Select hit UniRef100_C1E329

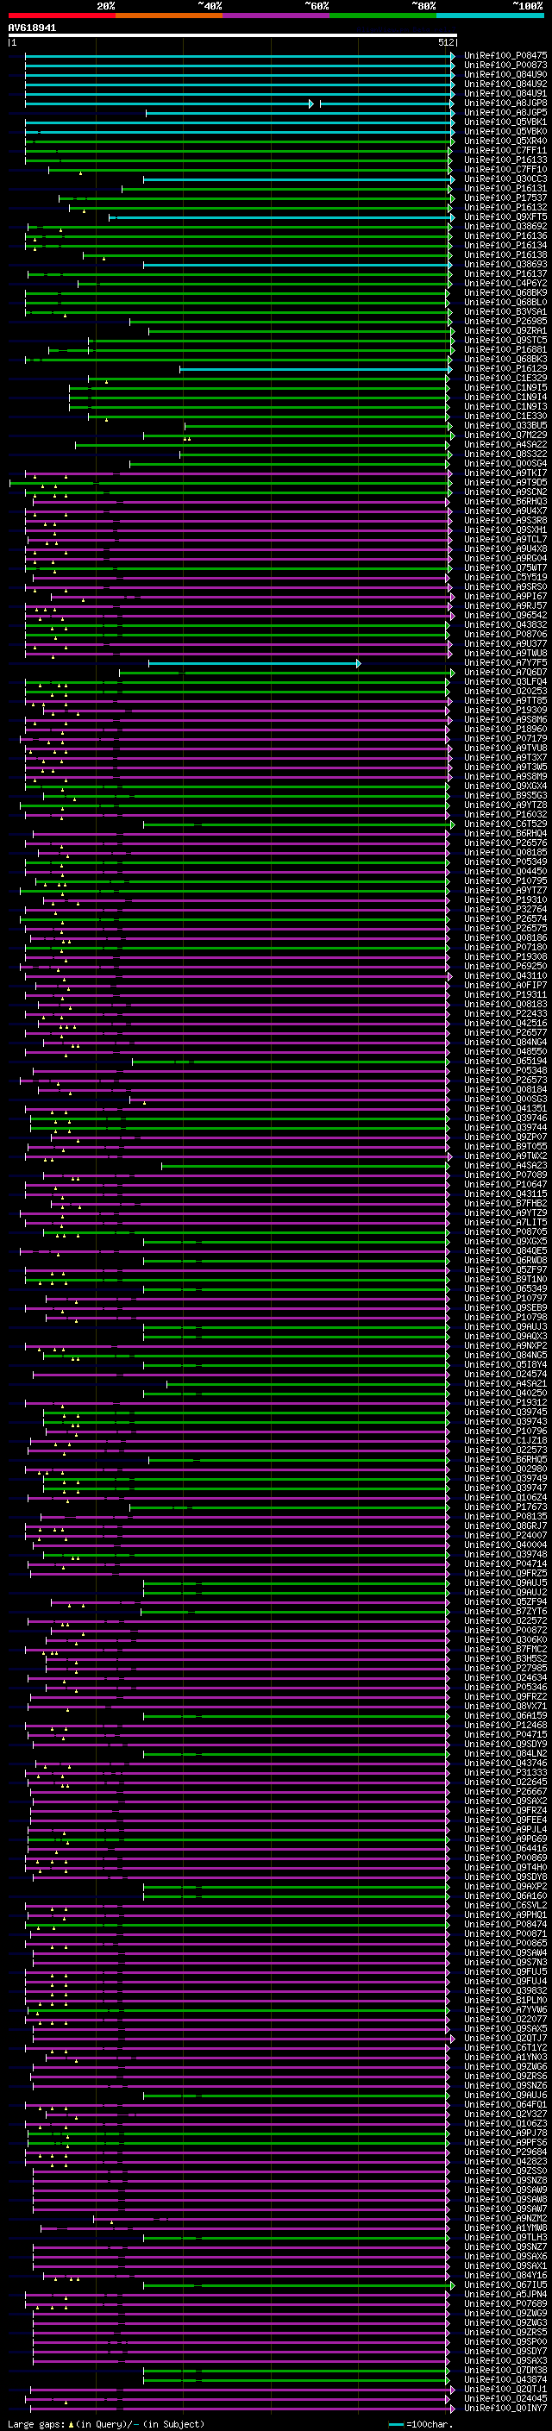point(505,378)
